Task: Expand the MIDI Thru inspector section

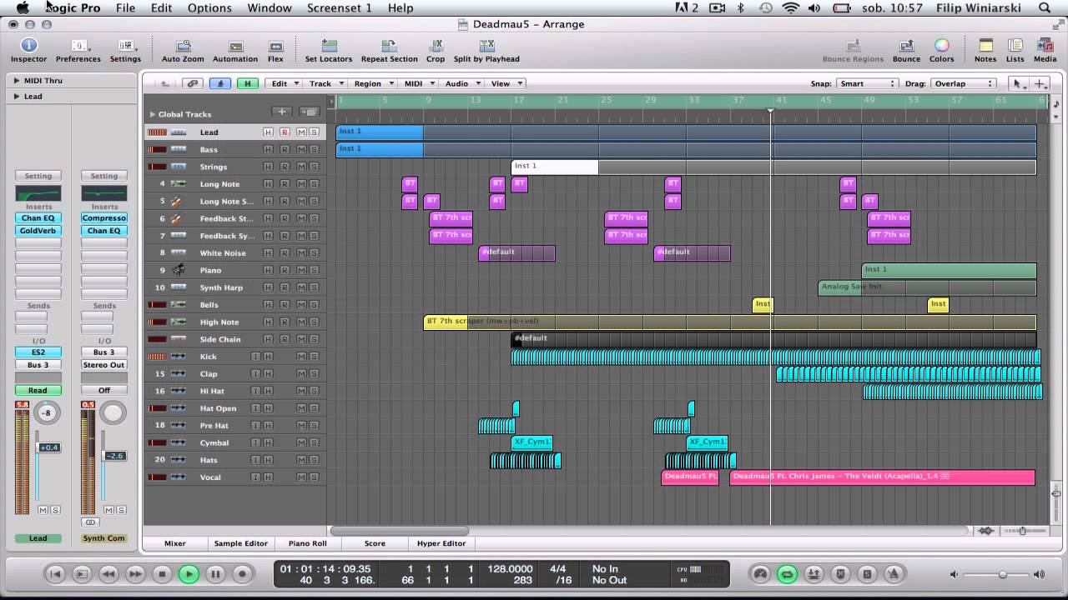Action: 16,81
